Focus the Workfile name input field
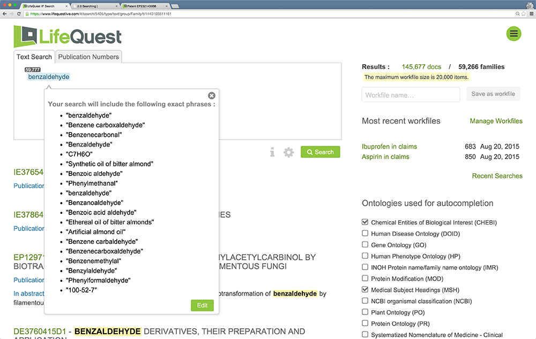The height and width of the screenshot is (339, 536). 411,95
